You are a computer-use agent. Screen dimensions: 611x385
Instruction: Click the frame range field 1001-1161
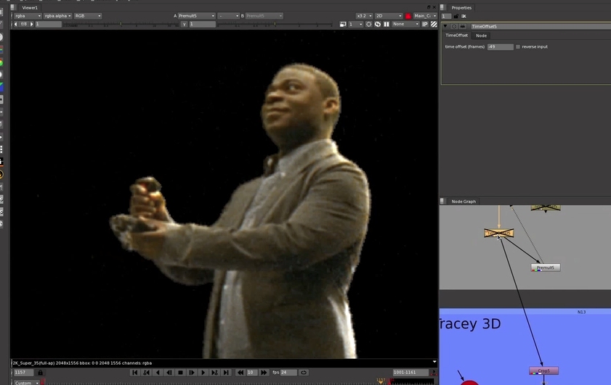click(x=410, y=373)
